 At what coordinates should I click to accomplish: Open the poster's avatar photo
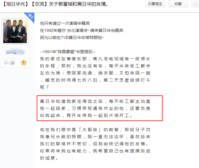pyautogui.click(x=15, y=31)
